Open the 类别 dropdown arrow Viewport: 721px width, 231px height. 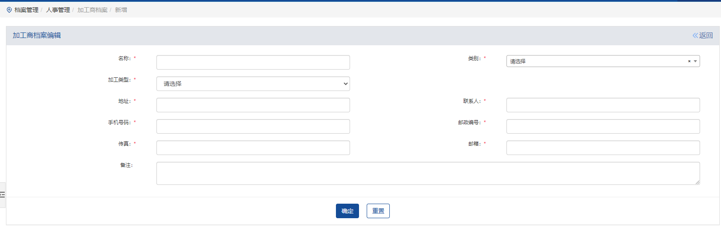coord(695,61)
